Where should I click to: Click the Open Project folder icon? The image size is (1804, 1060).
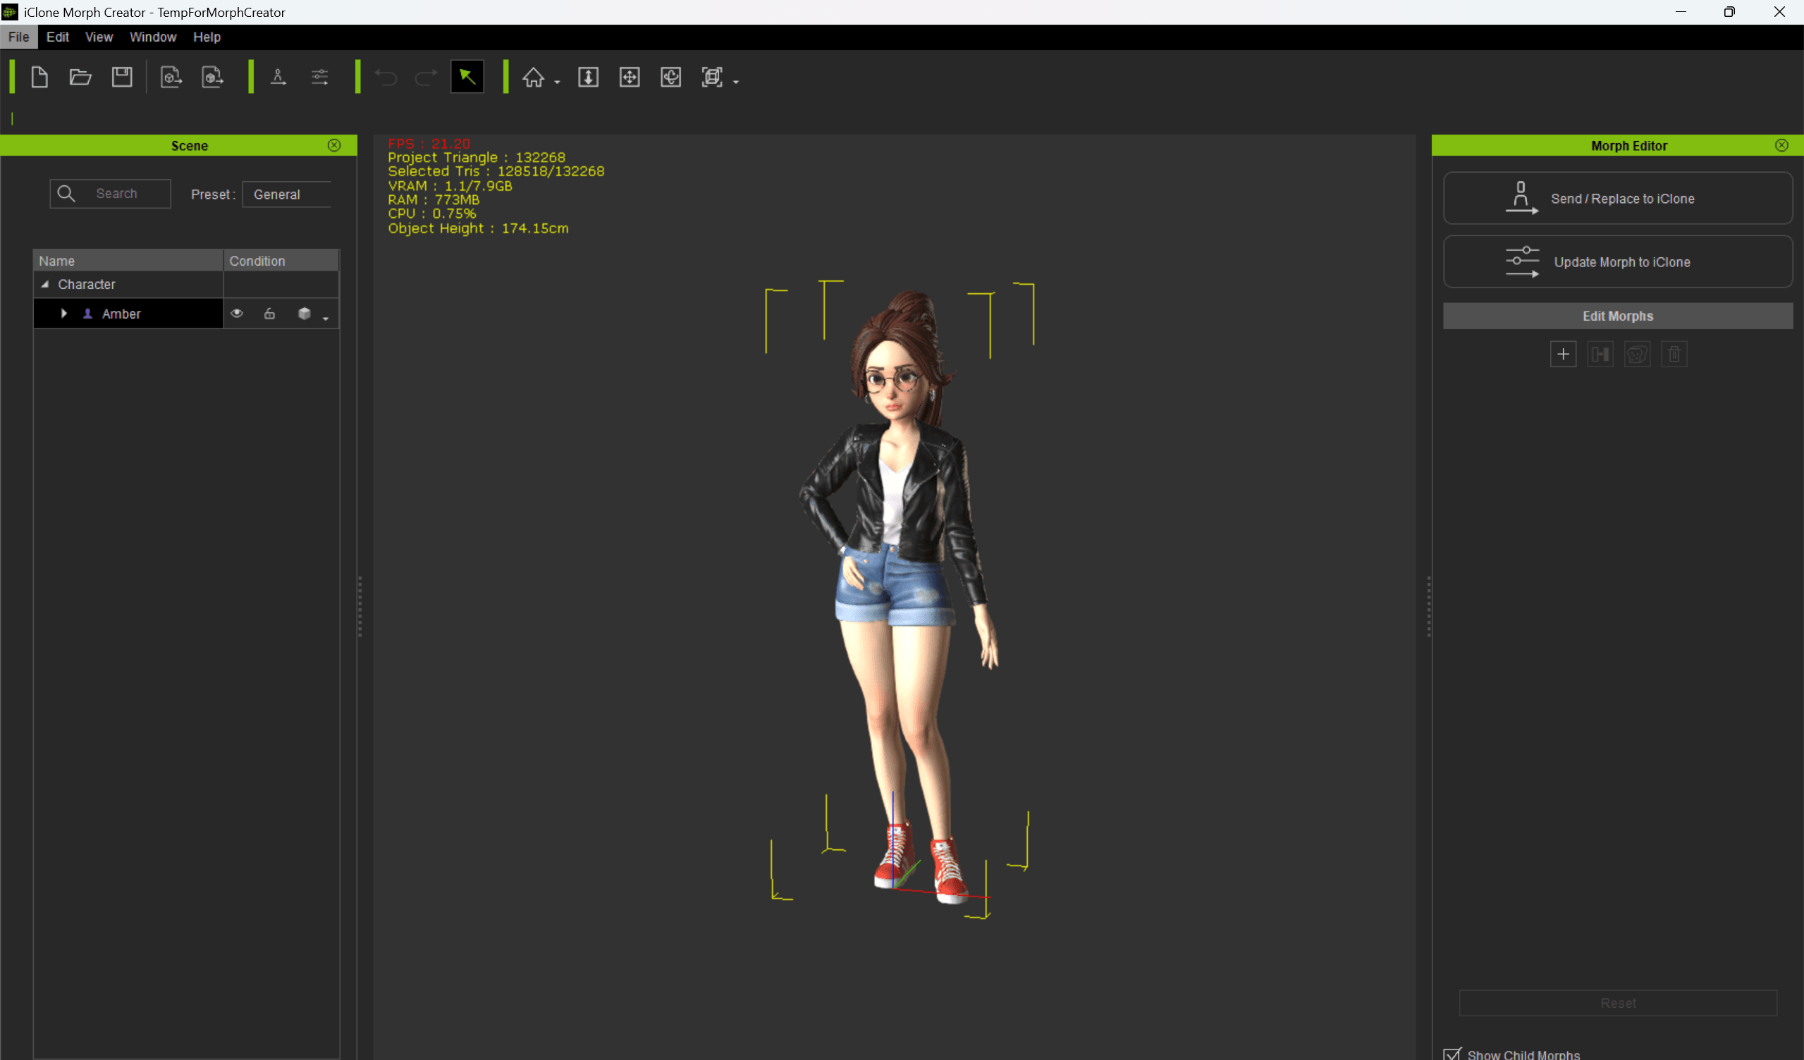pyautogui.click(x=80, y=78)
